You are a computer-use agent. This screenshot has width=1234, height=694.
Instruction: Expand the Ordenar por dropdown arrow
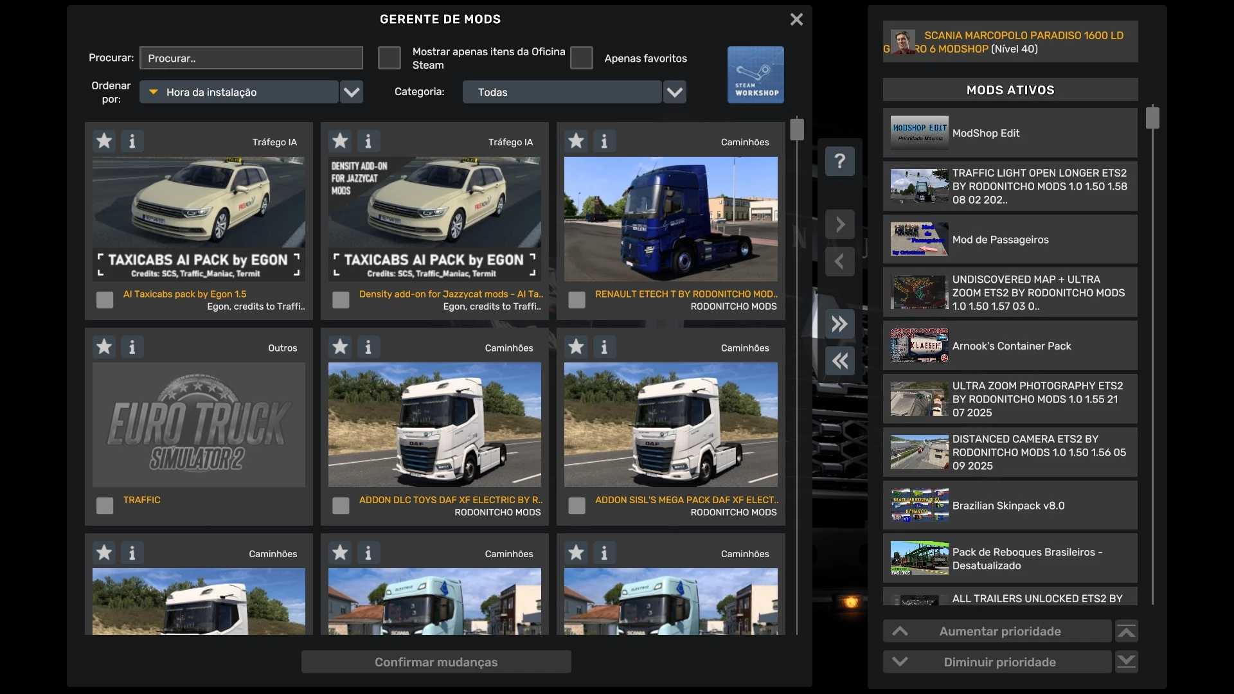point(352,92)
